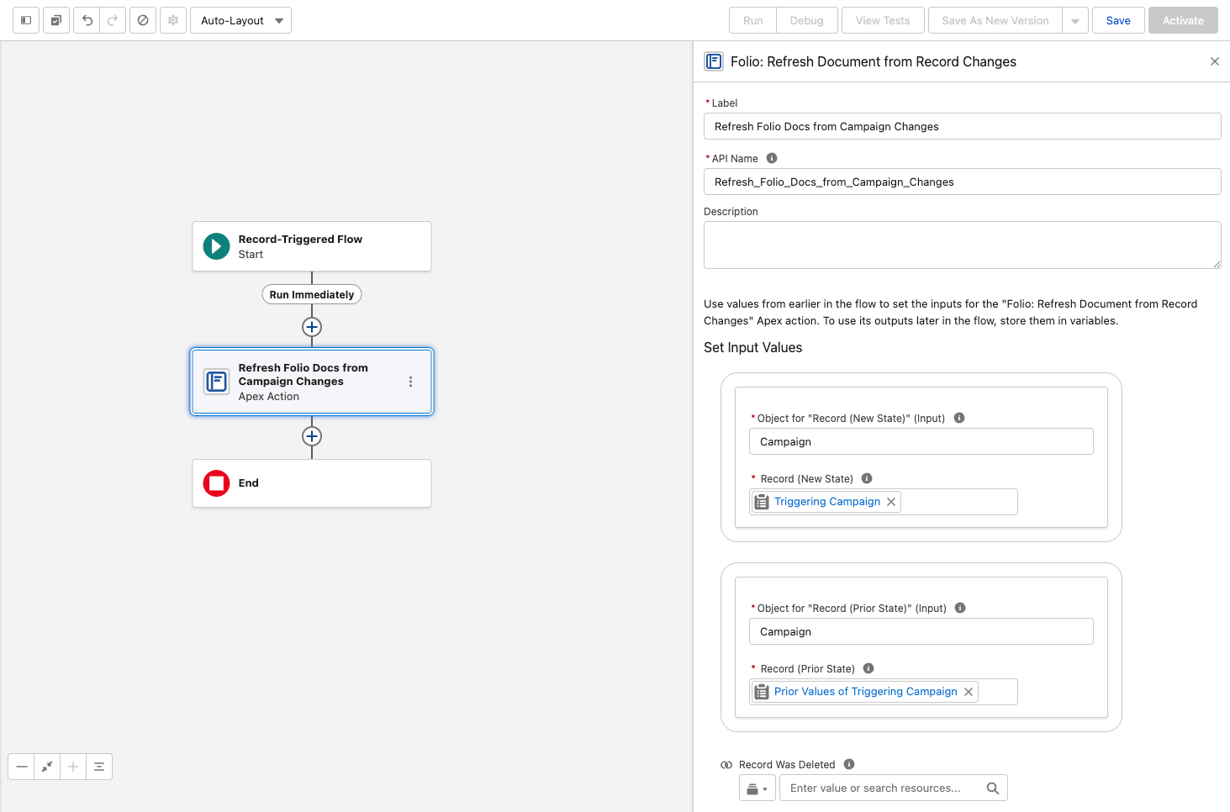Screen dimensions: 1230x812
Task: Show API Name info tooltip
Action: click(x=772, y=158)
